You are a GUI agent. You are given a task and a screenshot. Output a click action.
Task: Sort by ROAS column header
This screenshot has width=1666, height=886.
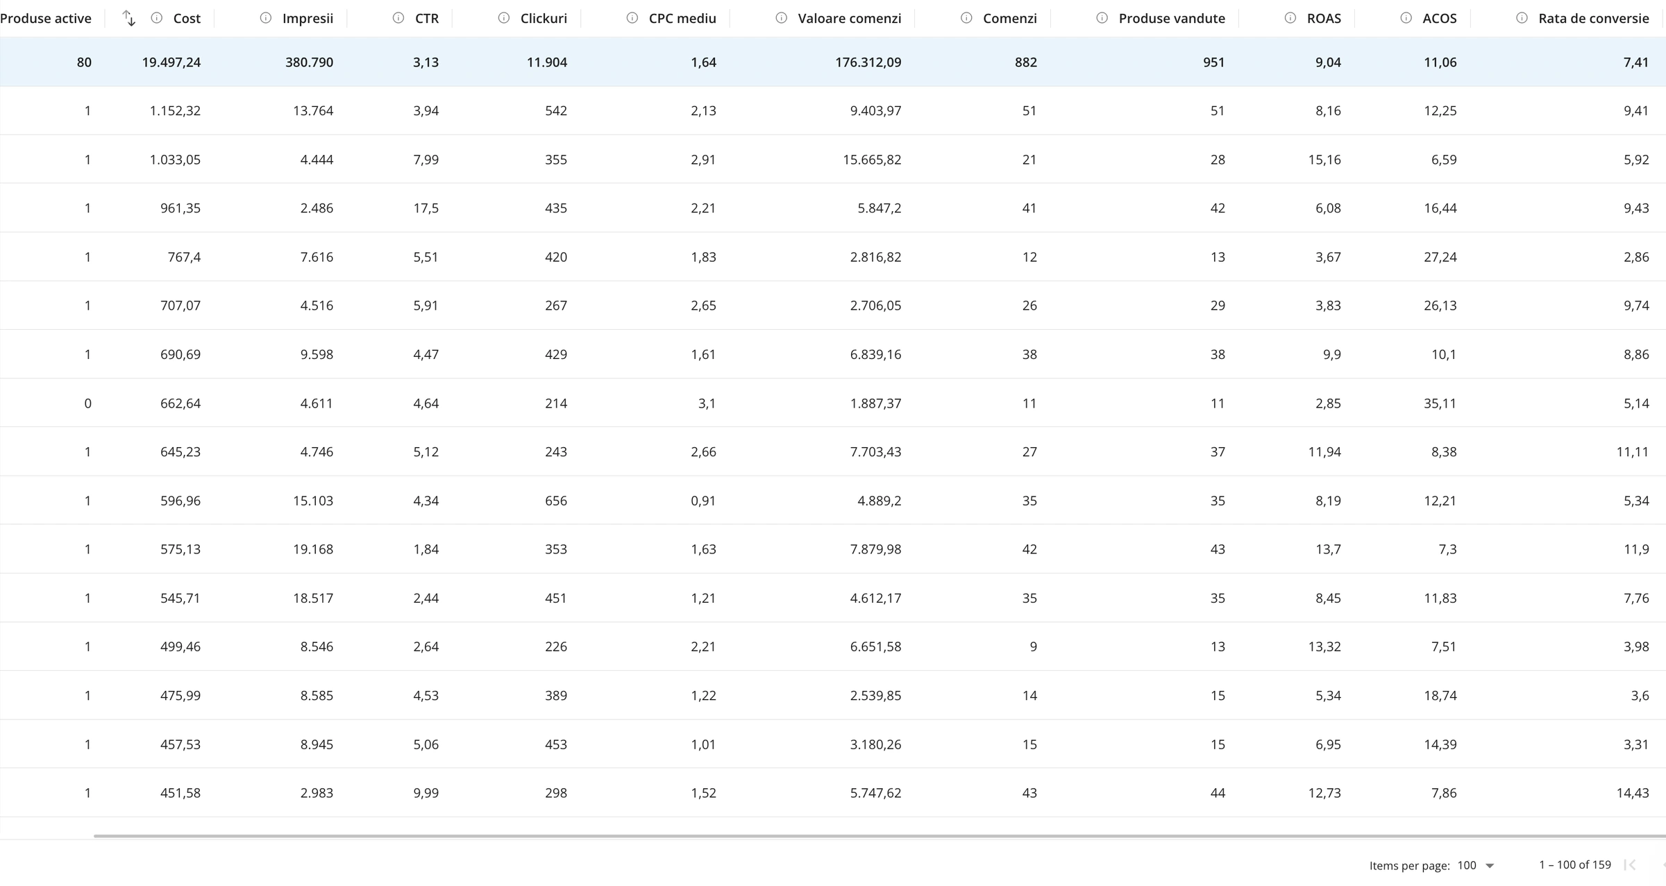[1324, 18]
